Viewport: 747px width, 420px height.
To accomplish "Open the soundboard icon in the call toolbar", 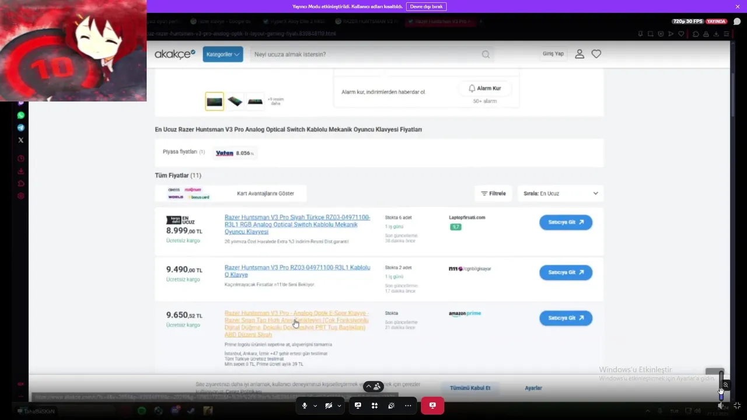I will pyautogui.click(x=391, y=405).
